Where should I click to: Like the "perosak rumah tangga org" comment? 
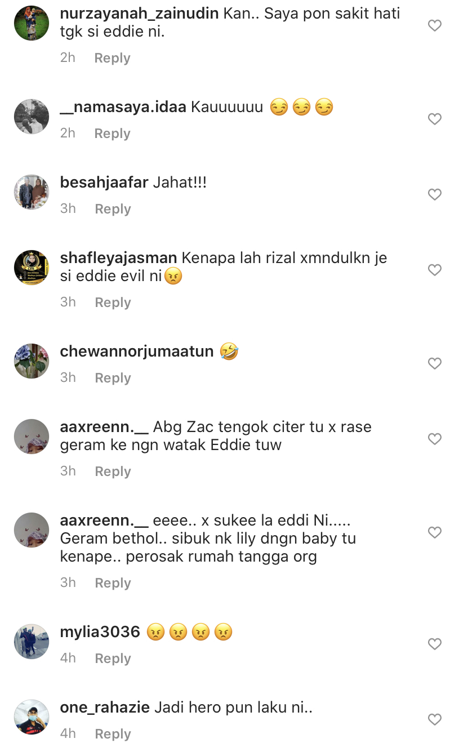point(434,532)
